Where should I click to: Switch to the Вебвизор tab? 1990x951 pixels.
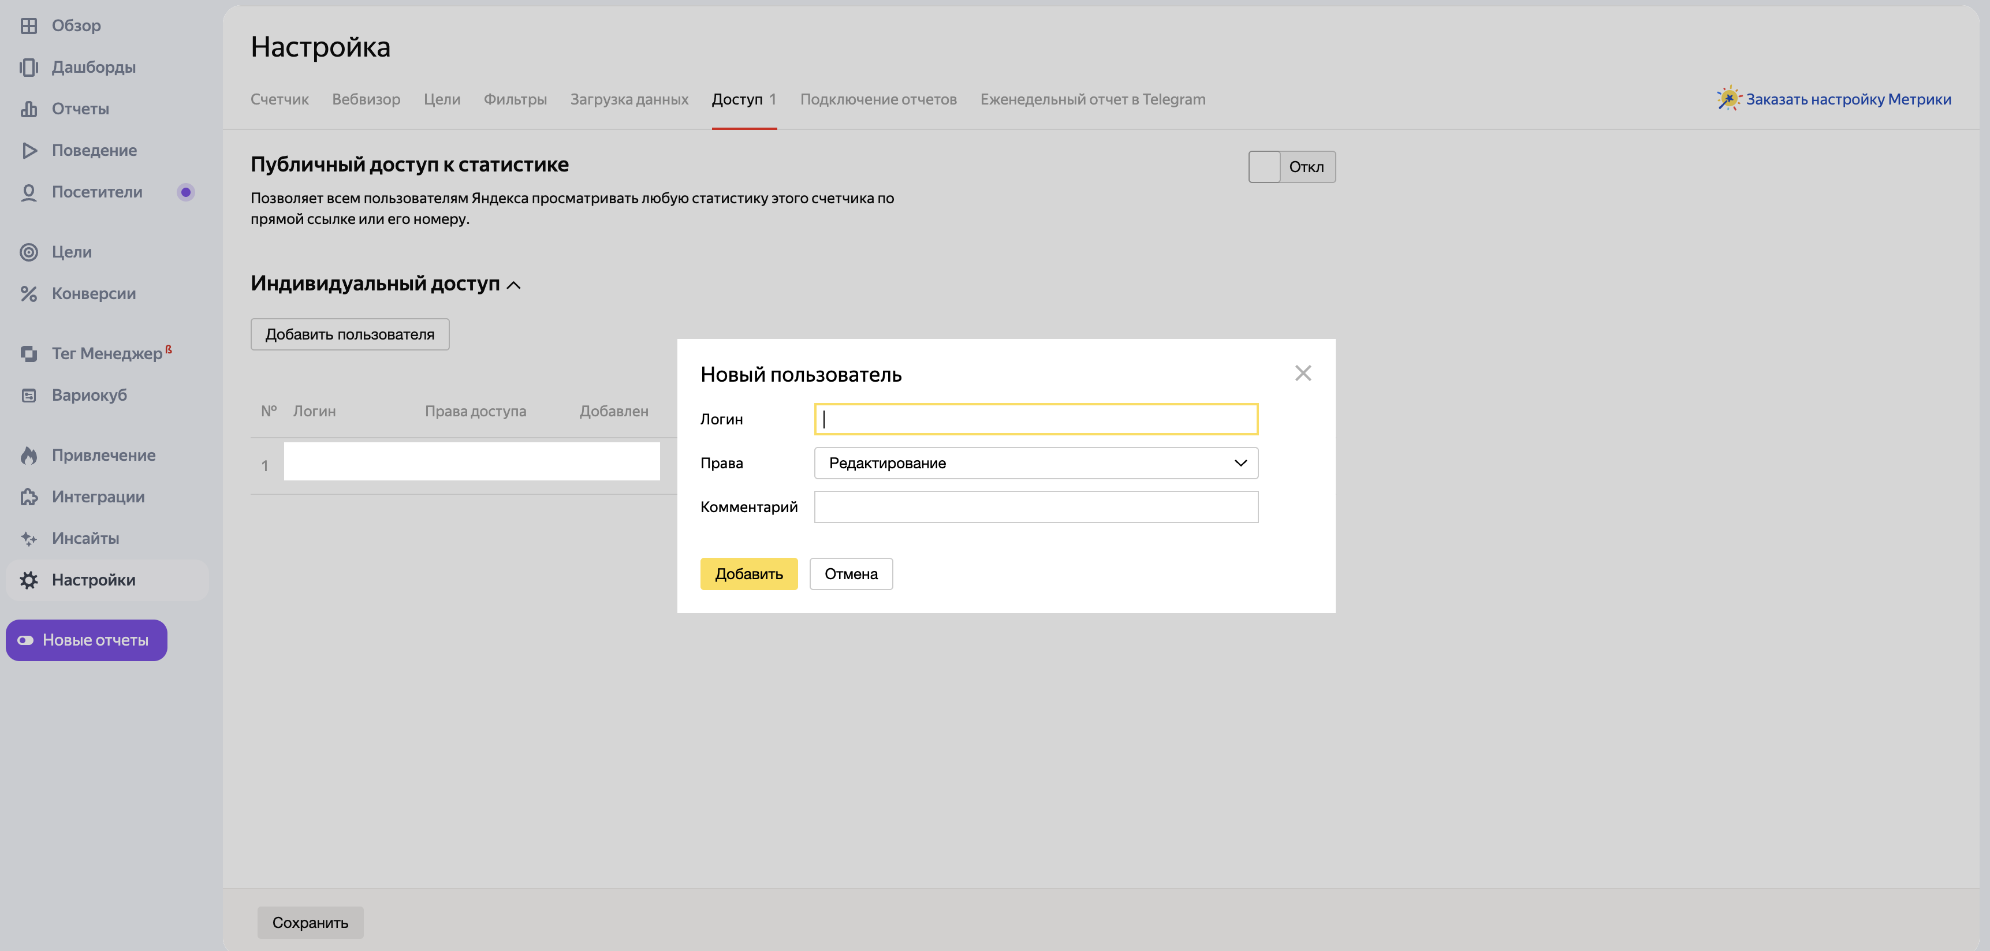pos(366,99)
